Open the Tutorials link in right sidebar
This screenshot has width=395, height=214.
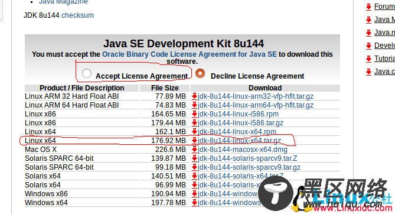click(x=384, y=59)
